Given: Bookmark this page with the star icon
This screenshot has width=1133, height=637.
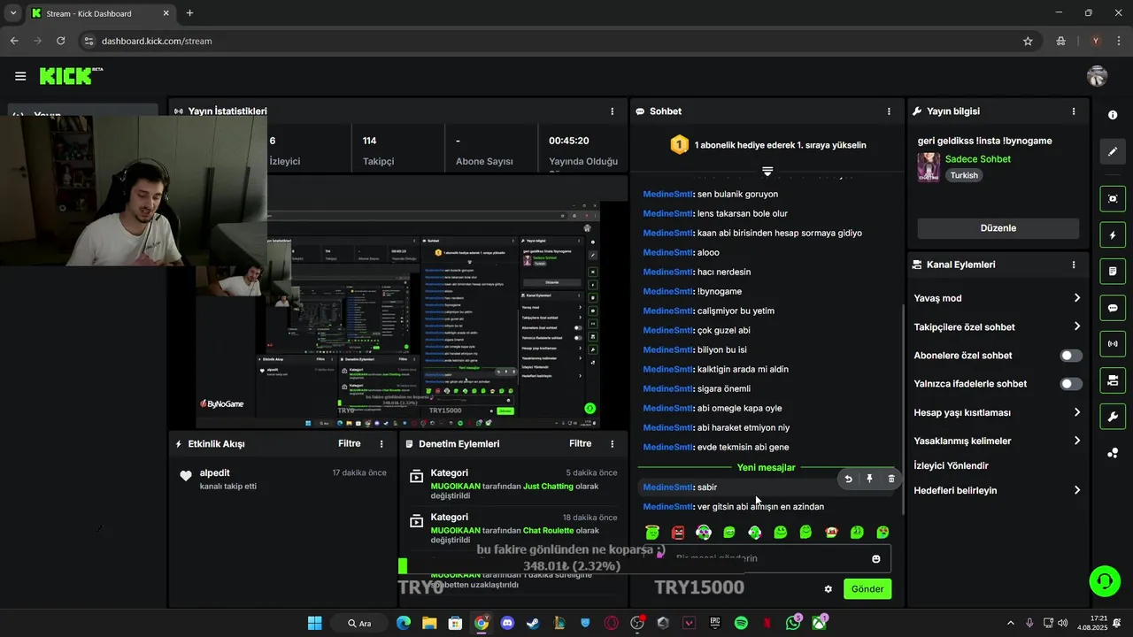Looking at the screenshot, I should coord(1028,41).
